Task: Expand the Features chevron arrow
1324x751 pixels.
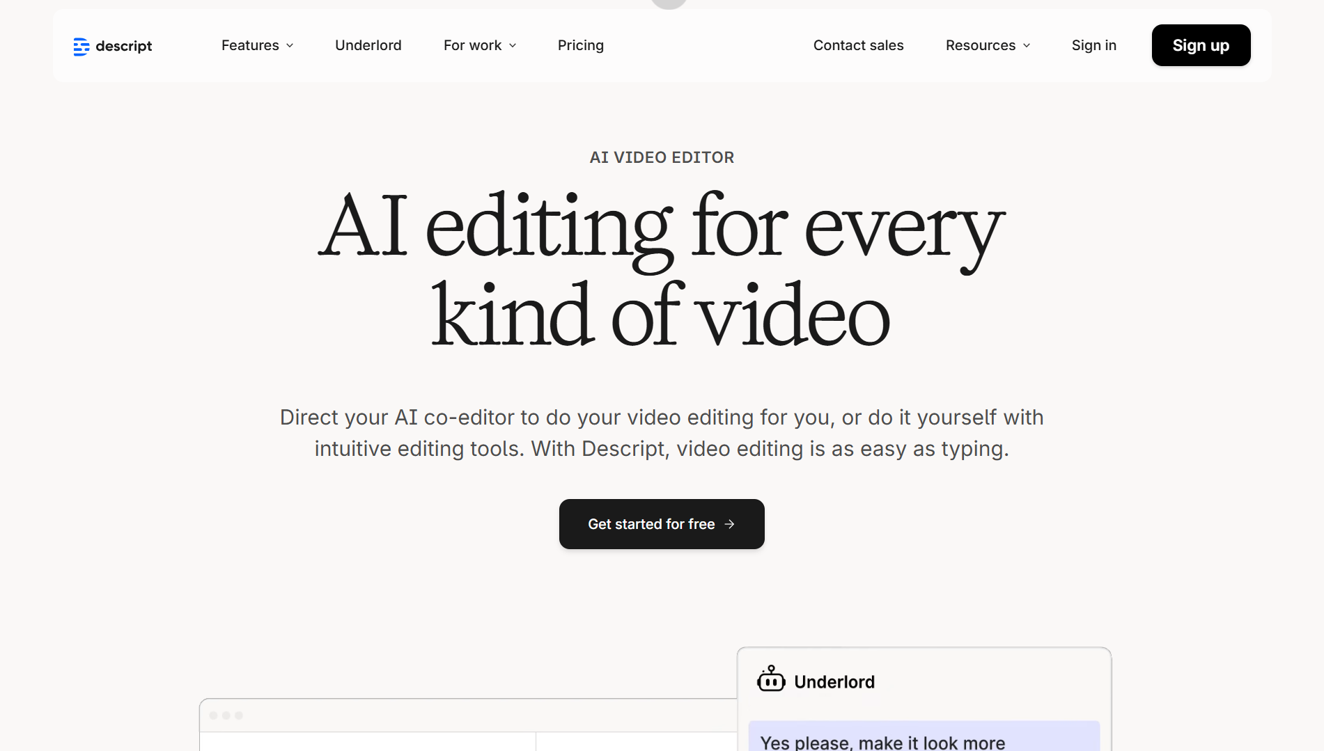Action: click(290, 46)
